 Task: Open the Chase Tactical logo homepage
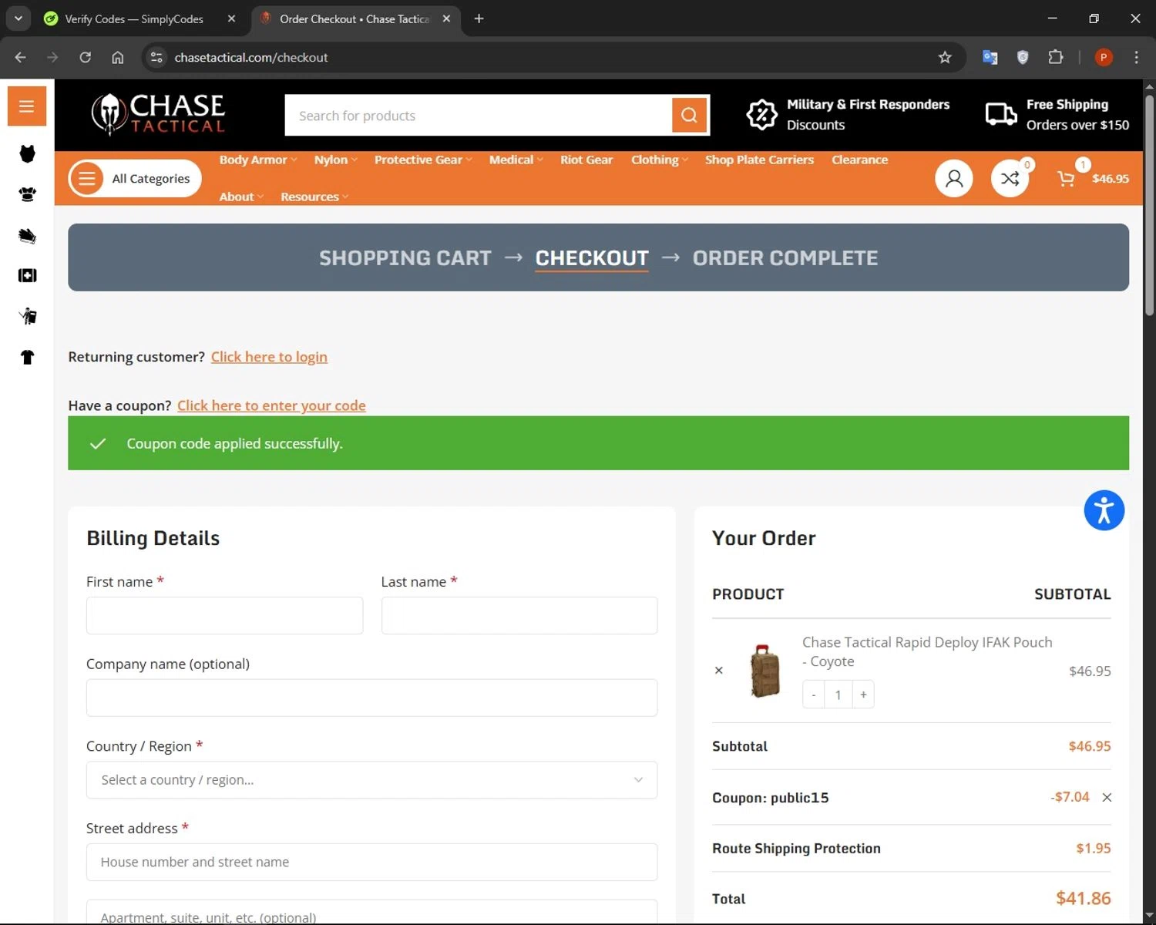[158, 114]
